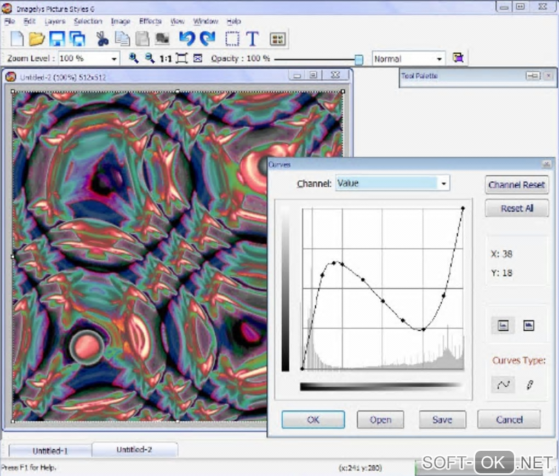
Task: Click the full screen view icon
Action: coord(197,59)
